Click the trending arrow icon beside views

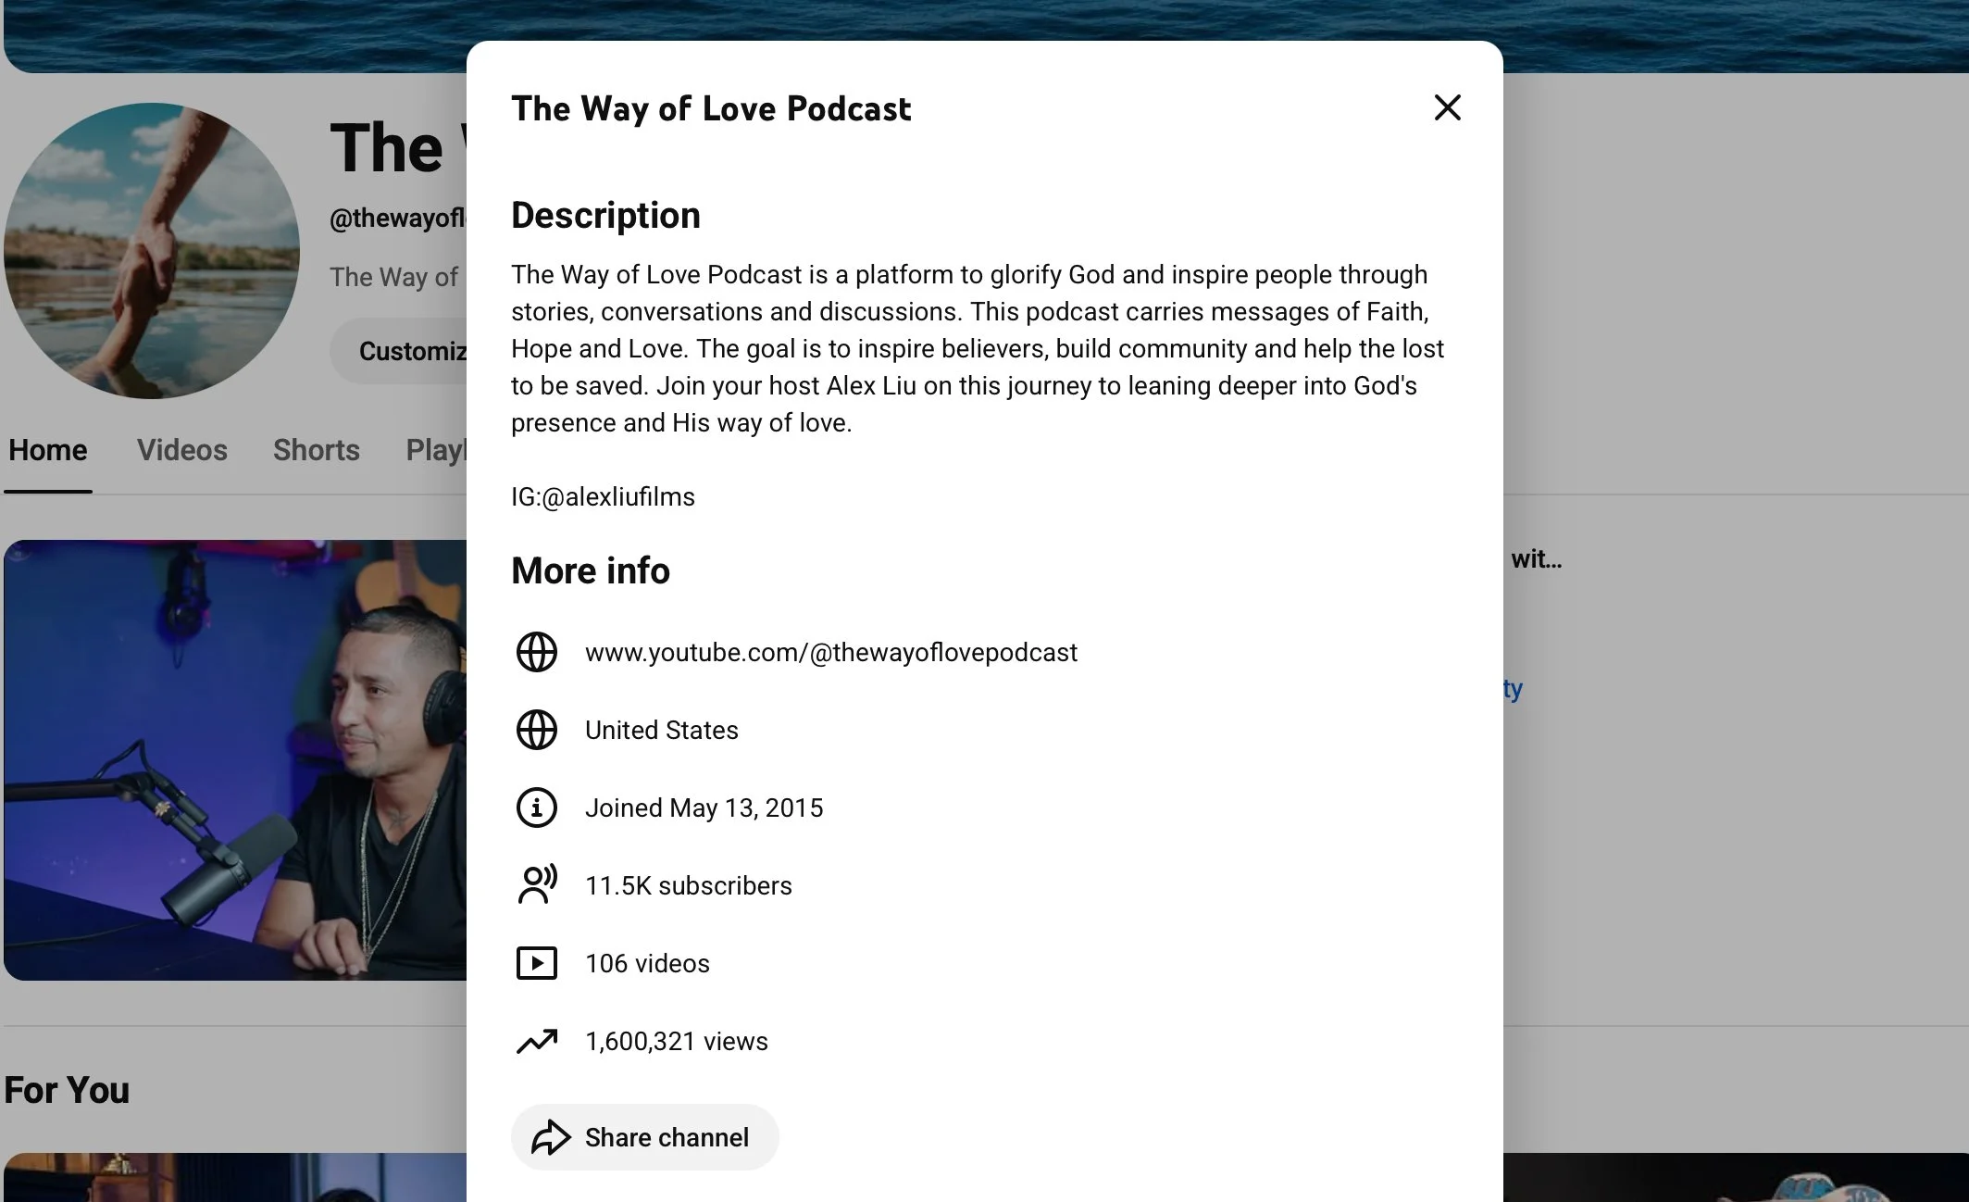click(536, 1041)
